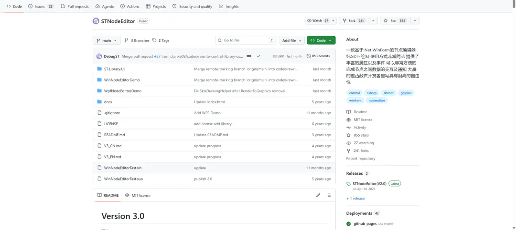Open 'add license add library' commit message
Viewport: 516px width, 230px height.
coord(213,124)
